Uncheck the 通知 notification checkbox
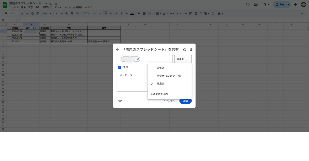309x161 pixels. 120,67
